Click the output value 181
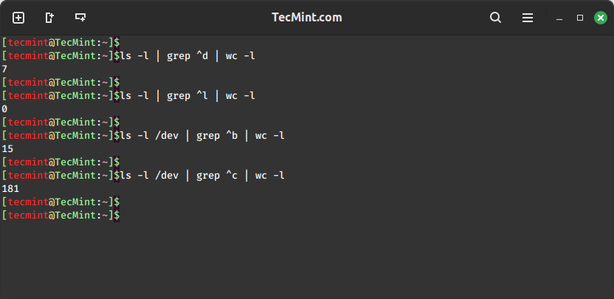Viewport: 614px width, 299px height. [x=10, y=189]
